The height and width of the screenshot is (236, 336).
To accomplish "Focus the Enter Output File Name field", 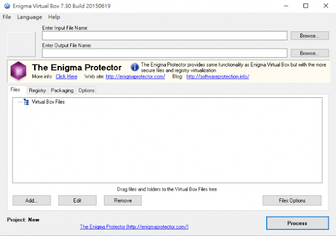I will [x=164, y=53].
